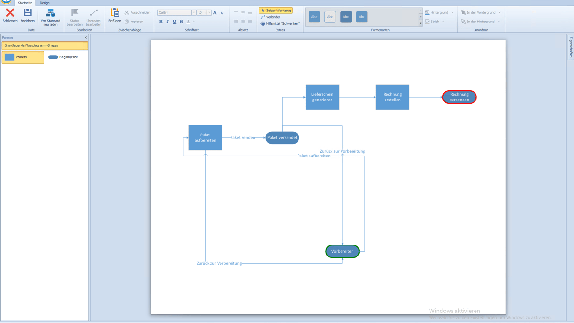Paste using the Einfügen icon
574x323 pixels.
tap(115, 12)
